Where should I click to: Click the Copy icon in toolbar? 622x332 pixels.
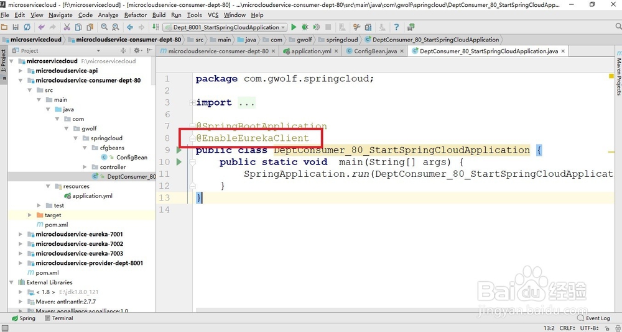pos(78,27)
